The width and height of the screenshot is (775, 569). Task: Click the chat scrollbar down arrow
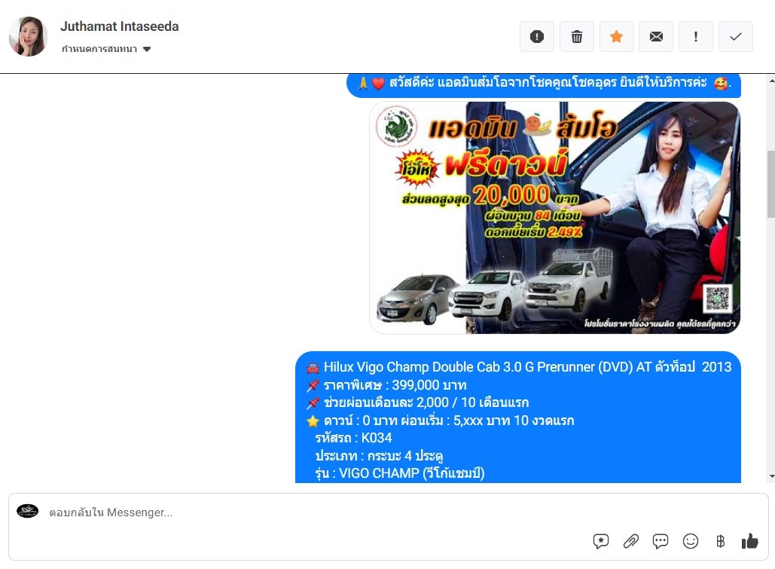click(x=771, y=476)
